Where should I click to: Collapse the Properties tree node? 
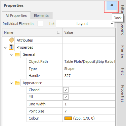[5, 48]
